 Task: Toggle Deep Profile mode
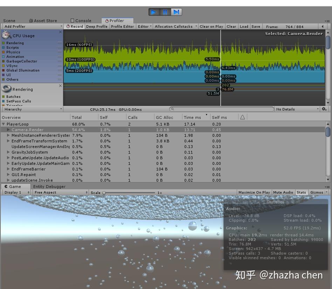click(97, 26)
